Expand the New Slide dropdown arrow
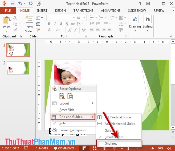The height and width of the screenshot is (151, 175). pyautogui.click(x=33, y=31)
